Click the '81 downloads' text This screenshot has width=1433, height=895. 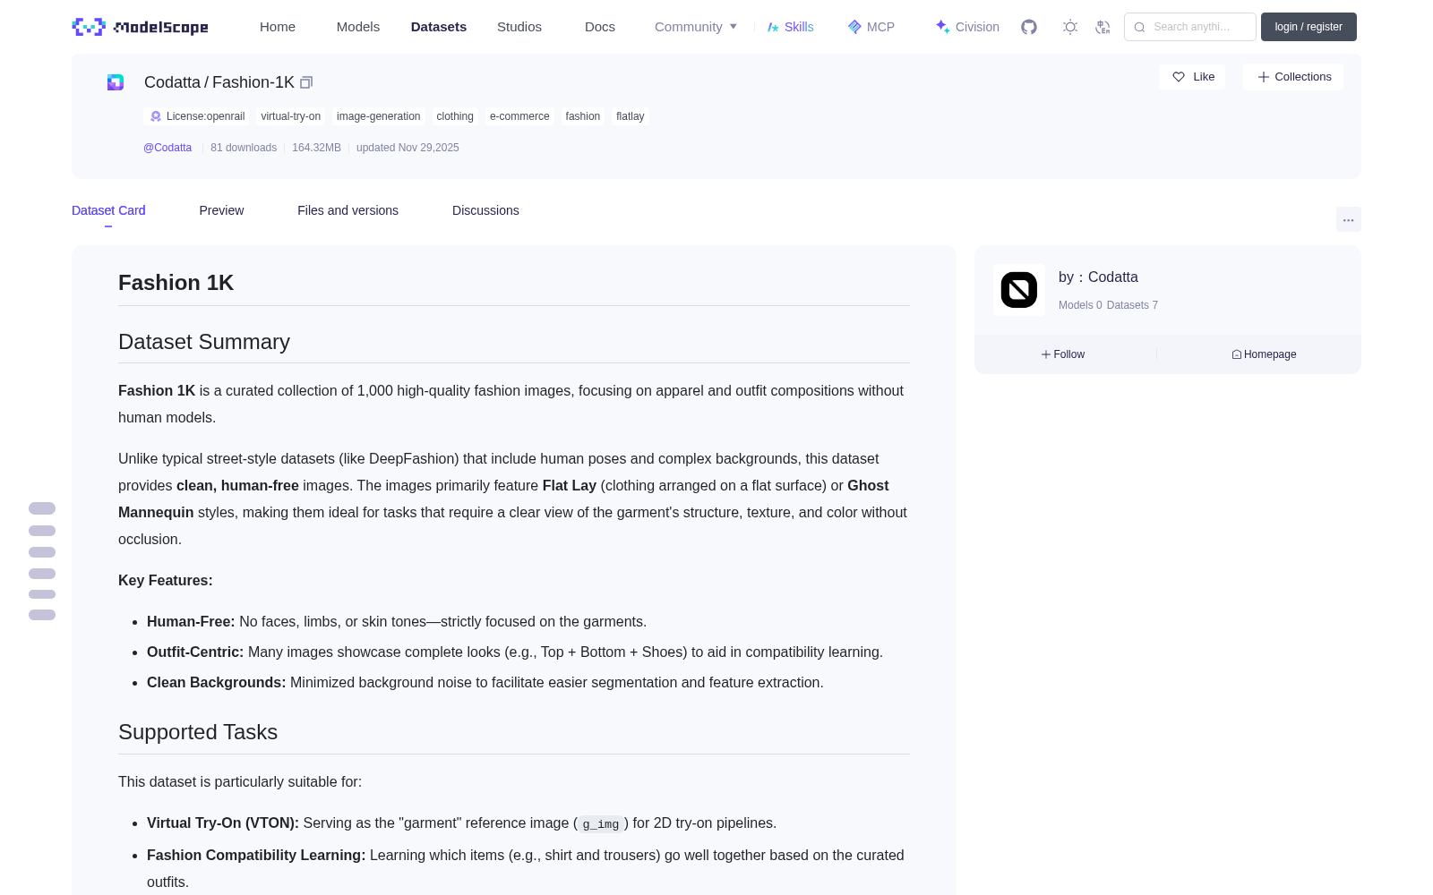tap(244, 148)
